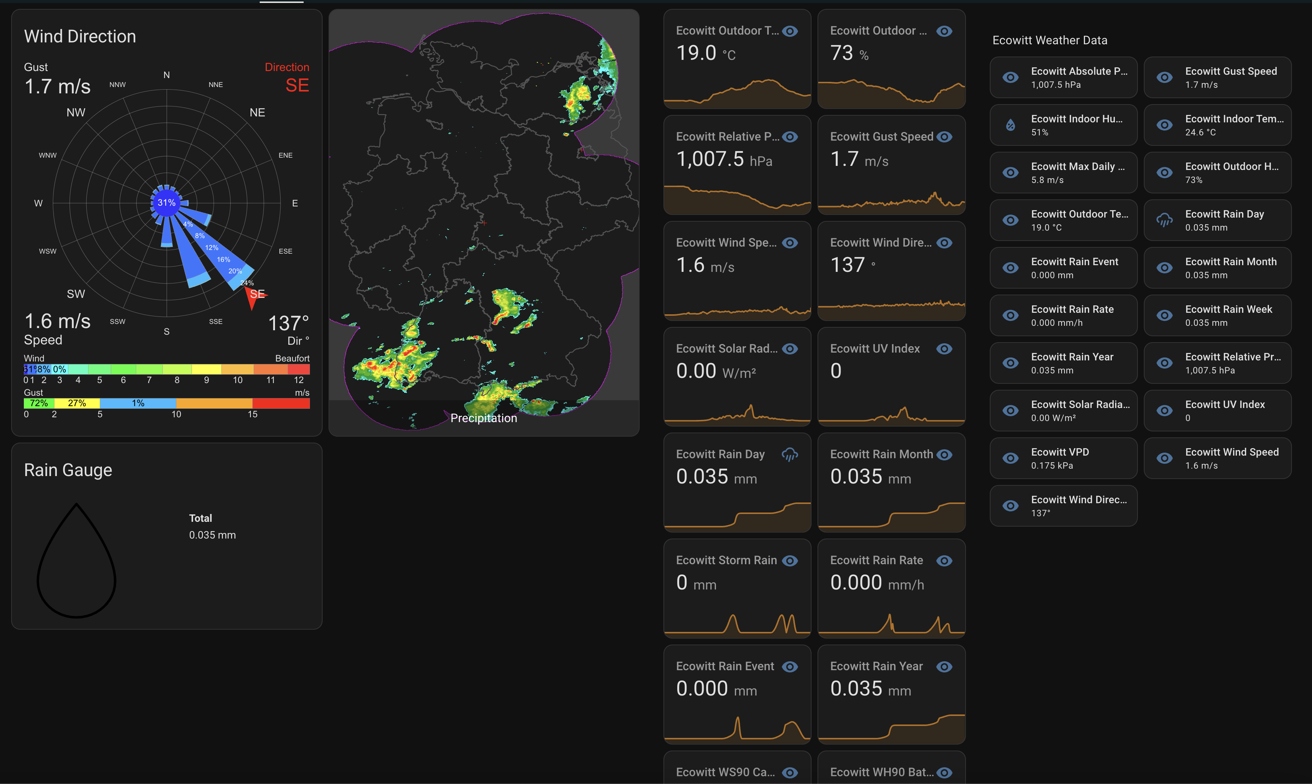
Task: Click the Beaufort wind scale color bar
Action: click(166, 369)
